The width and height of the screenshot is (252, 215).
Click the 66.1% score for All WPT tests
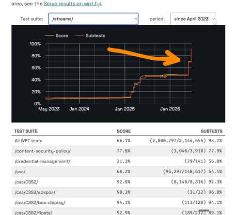click(124, 141)
